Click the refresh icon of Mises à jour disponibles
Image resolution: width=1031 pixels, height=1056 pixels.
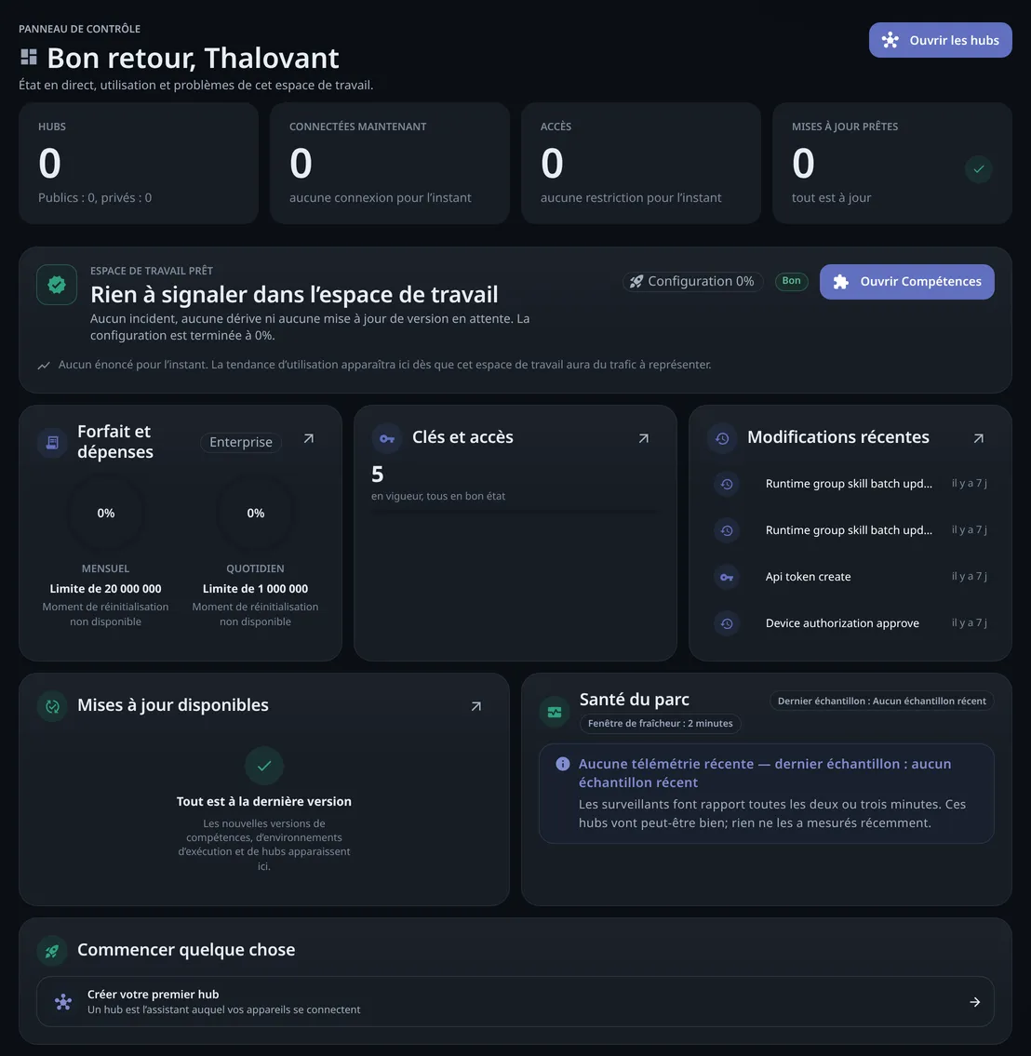[52, 706]
